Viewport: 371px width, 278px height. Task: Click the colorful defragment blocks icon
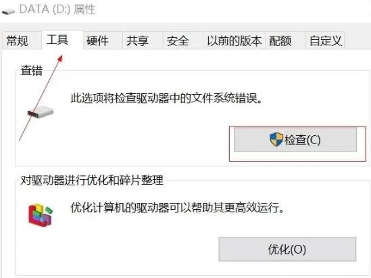(x=41, y=215)
